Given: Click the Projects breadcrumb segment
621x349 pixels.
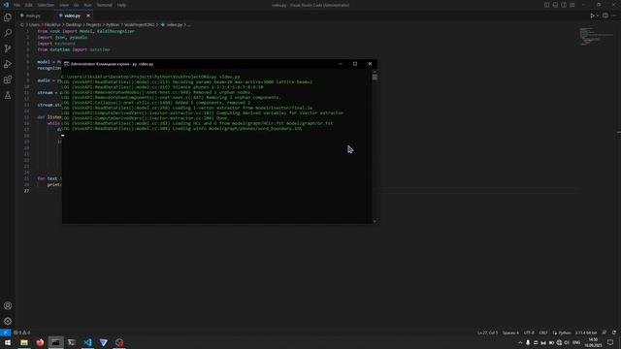Looking at the screenshot, I should [94, 24].
